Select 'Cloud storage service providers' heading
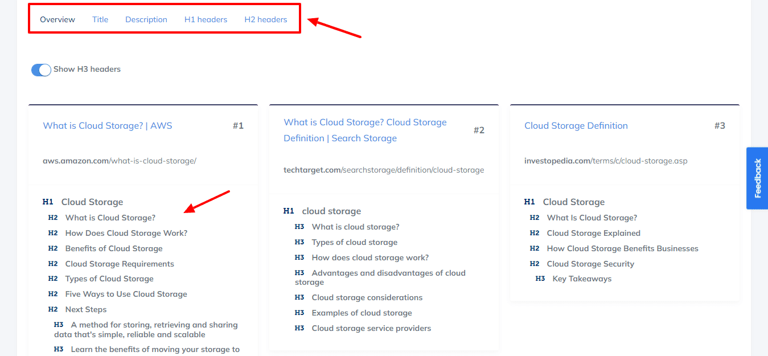This screenshot has width=768, height=356. (x=372, y=328)
